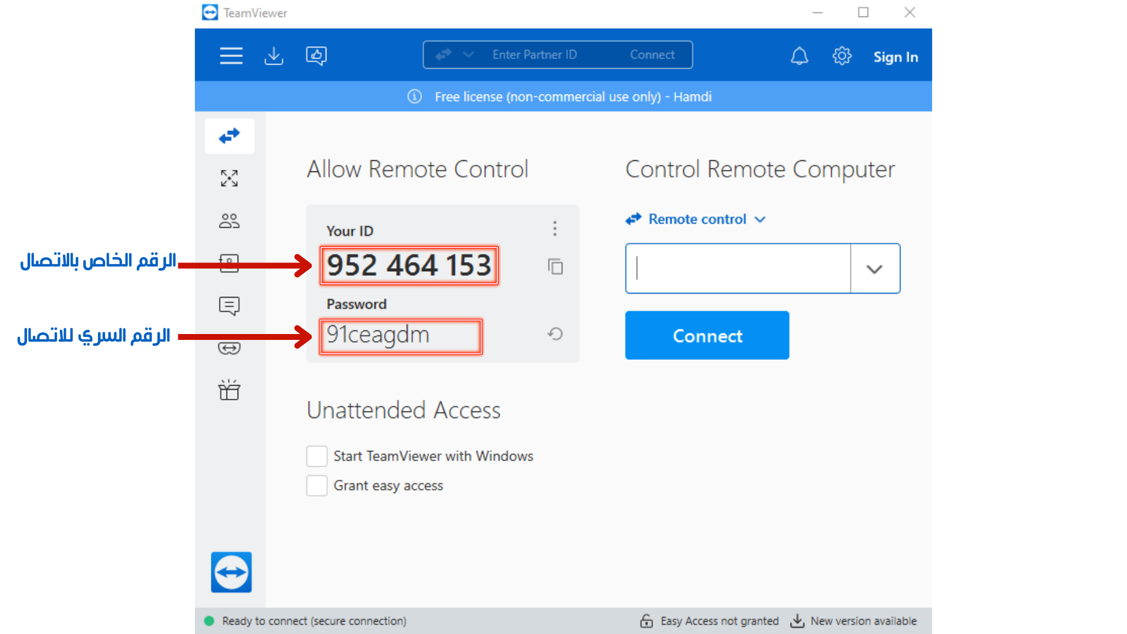Click New version available link

(x=853, y=621)
